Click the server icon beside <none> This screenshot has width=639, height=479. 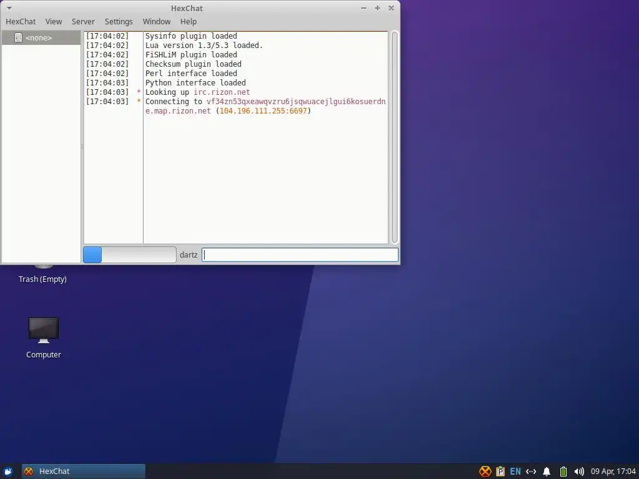pyautogui.click(x=18, y=37)
